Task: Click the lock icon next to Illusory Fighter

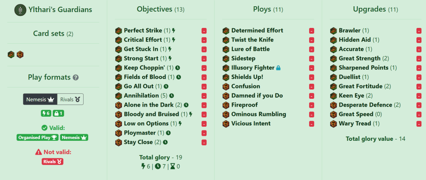Action: point(278,68)
